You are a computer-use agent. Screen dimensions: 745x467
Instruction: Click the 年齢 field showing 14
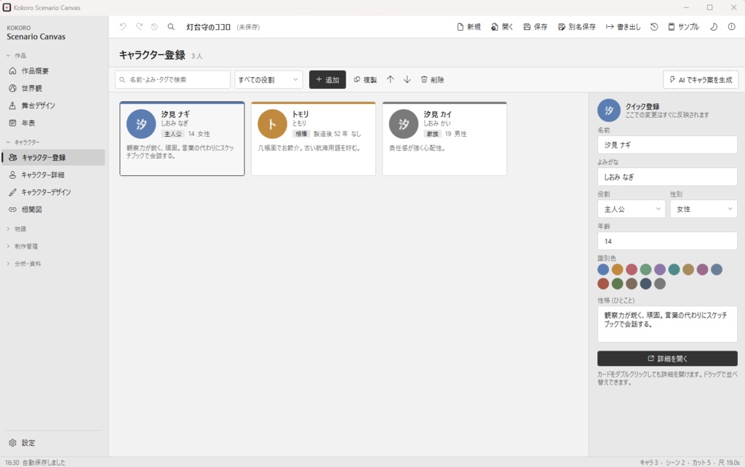pyautogui.click(x=668, y=242)
